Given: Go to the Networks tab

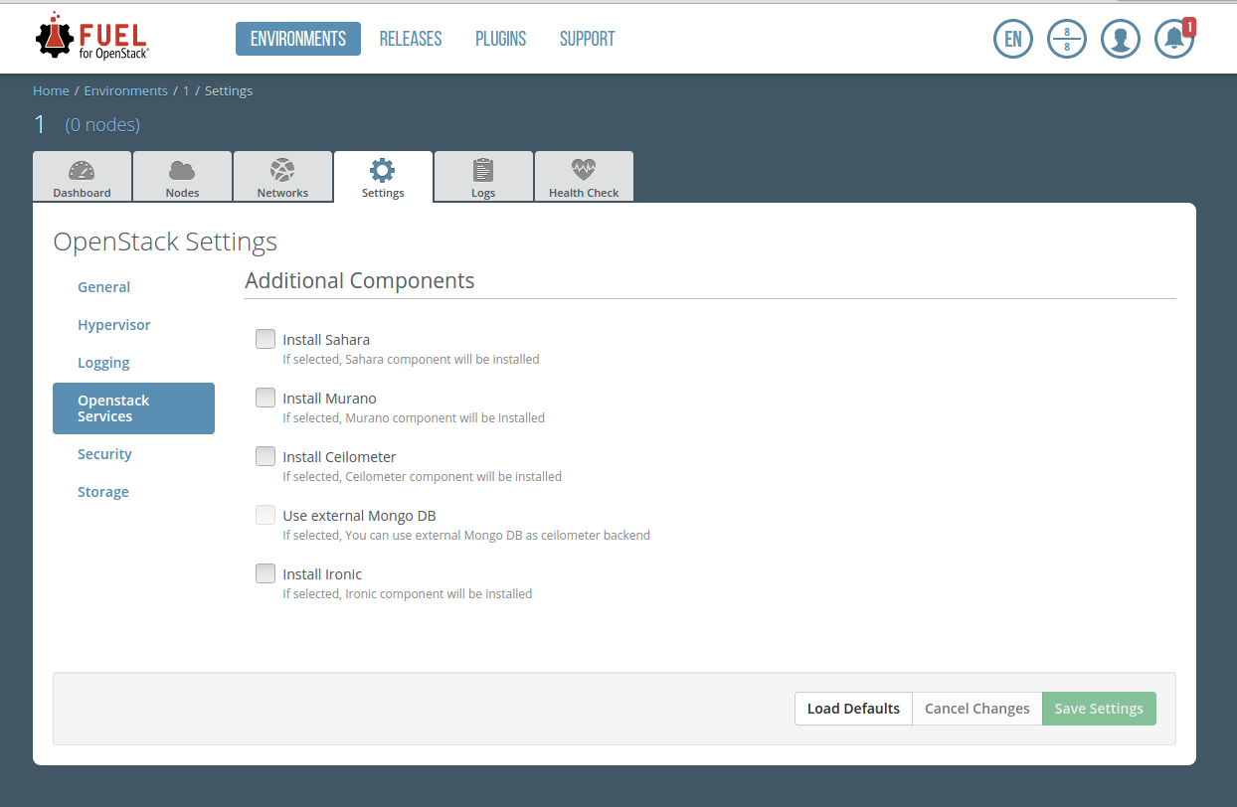Looking at the screenshot, I should click(x=282, y=178).
